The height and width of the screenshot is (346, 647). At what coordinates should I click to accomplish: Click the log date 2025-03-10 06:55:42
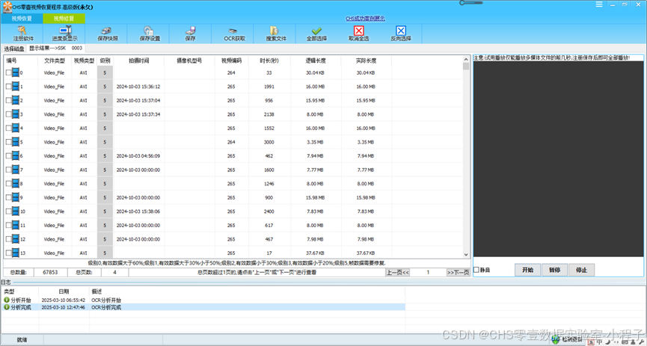63,300
